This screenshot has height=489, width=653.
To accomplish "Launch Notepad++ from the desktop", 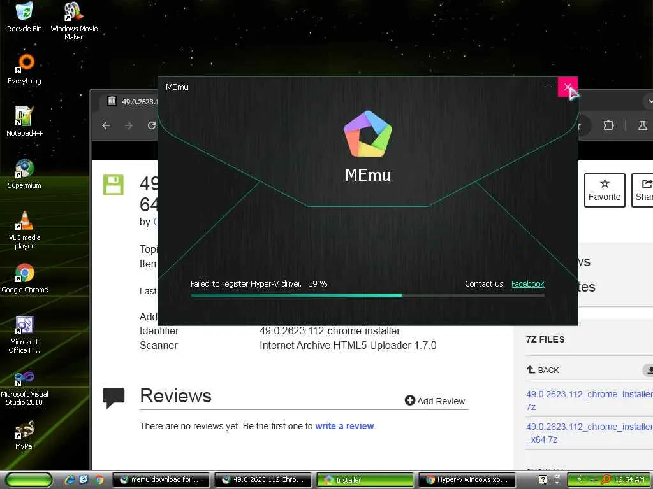I will click(25, 121).
